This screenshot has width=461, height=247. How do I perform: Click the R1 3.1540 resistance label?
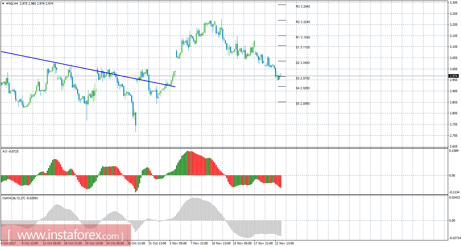[x=303, y=38]
